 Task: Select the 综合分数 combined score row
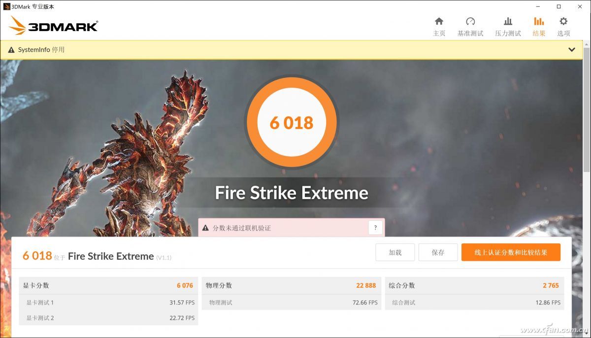coord(473,285)
